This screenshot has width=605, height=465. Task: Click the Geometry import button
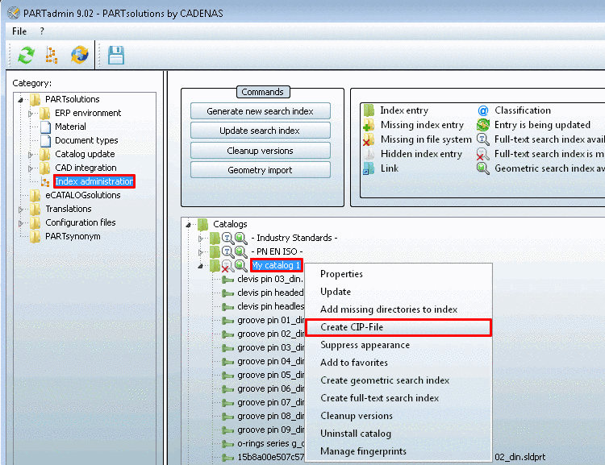click(260, 170)
